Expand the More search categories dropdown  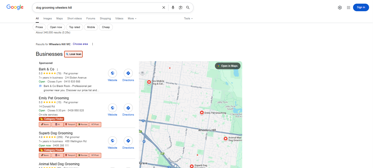132,19
